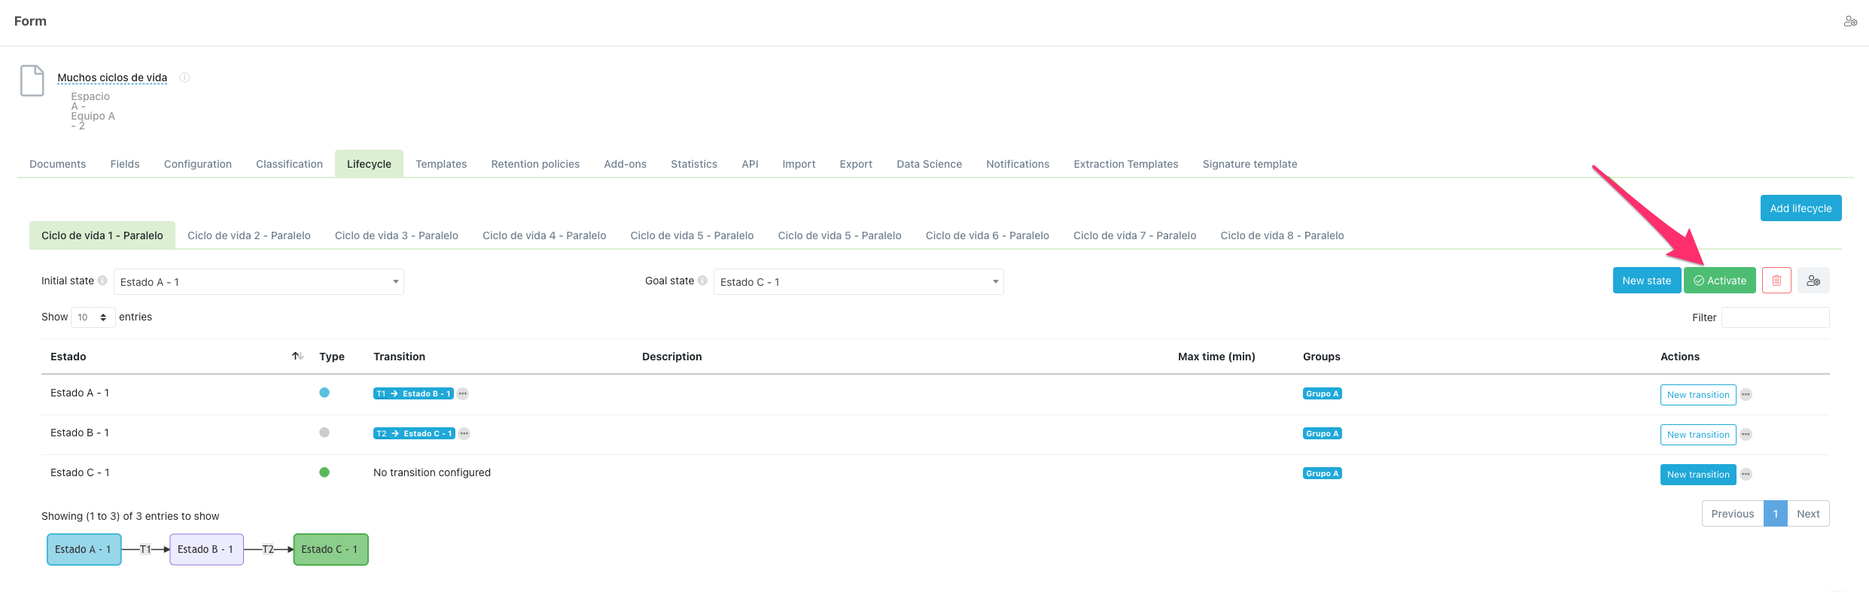This screenshot has width=1869, height=592.
Task: Click the green Activate button
Action: (1719, 281)
